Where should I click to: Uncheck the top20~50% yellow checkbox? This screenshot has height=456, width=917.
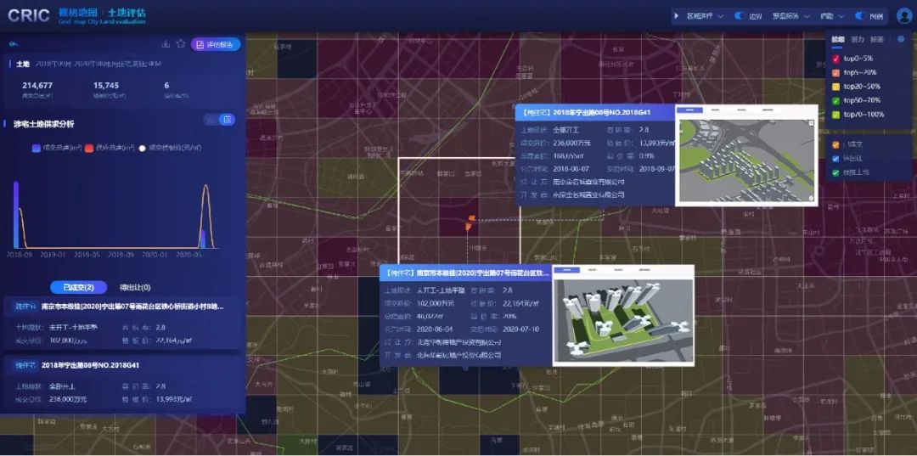tap(836, 87)
